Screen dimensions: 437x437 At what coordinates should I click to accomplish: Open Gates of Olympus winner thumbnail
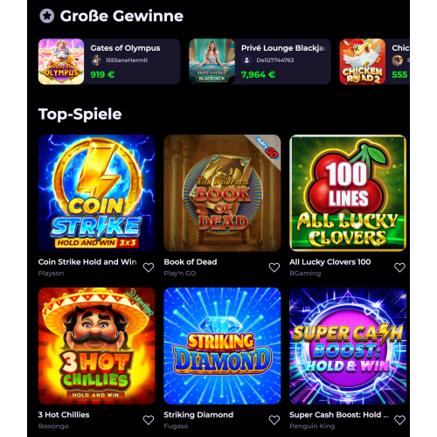(x=61, y=61)
